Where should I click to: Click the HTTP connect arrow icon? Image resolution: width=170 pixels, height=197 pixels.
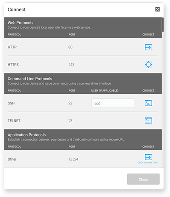(149, 47)
